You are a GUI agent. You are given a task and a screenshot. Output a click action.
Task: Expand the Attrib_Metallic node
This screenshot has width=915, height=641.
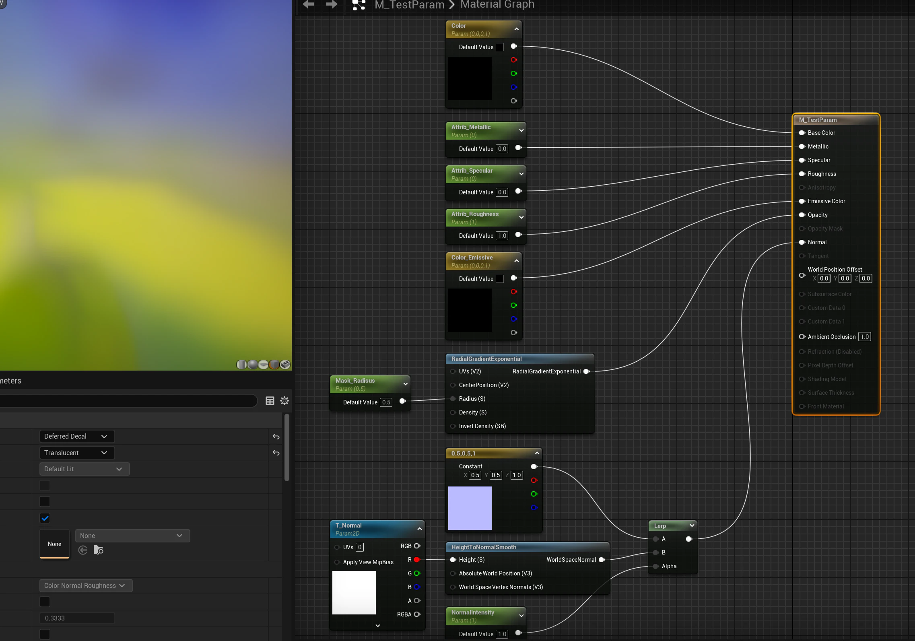click(521, 130)
